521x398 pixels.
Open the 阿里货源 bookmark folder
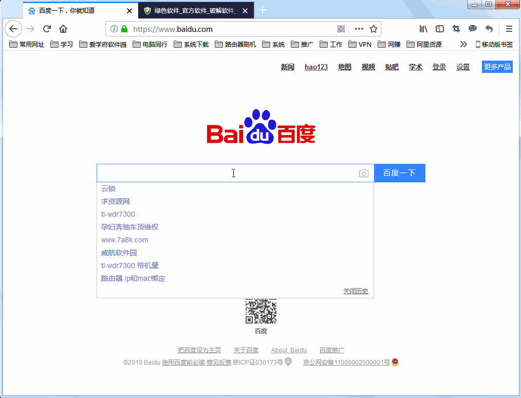point(424,44)
